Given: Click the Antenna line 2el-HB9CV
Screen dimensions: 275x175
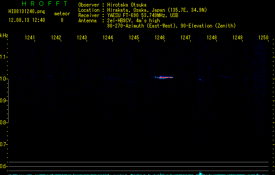Looking at the screenshot, I should pos(133,21).
